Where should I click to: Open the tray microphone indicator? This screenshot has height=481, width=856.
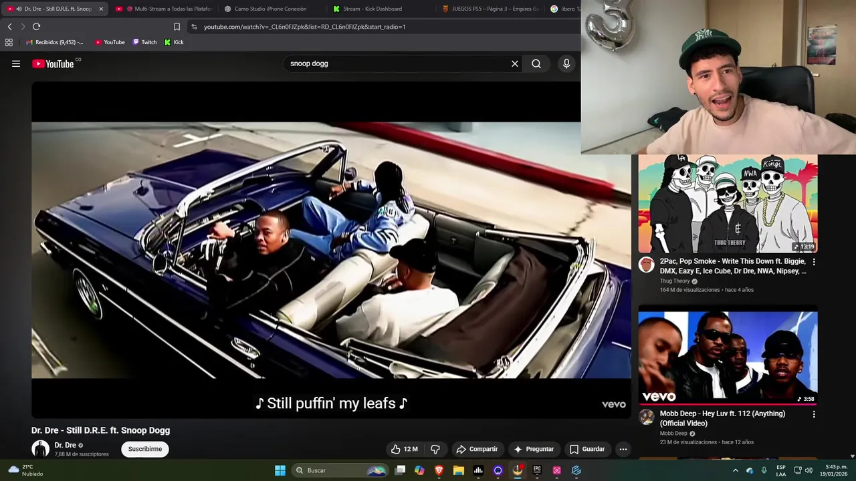[764, 470]
